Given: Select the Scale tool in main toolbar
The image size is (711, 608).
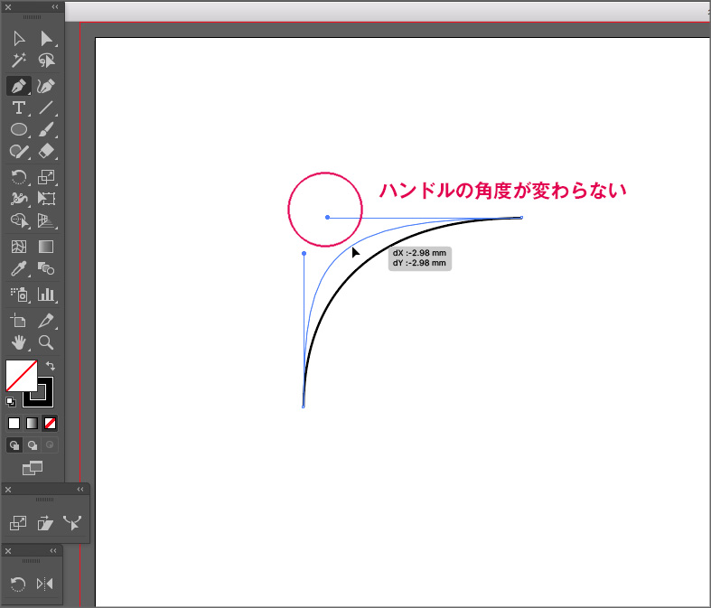Looking at the screenshot, I should [x=46, y=177].
